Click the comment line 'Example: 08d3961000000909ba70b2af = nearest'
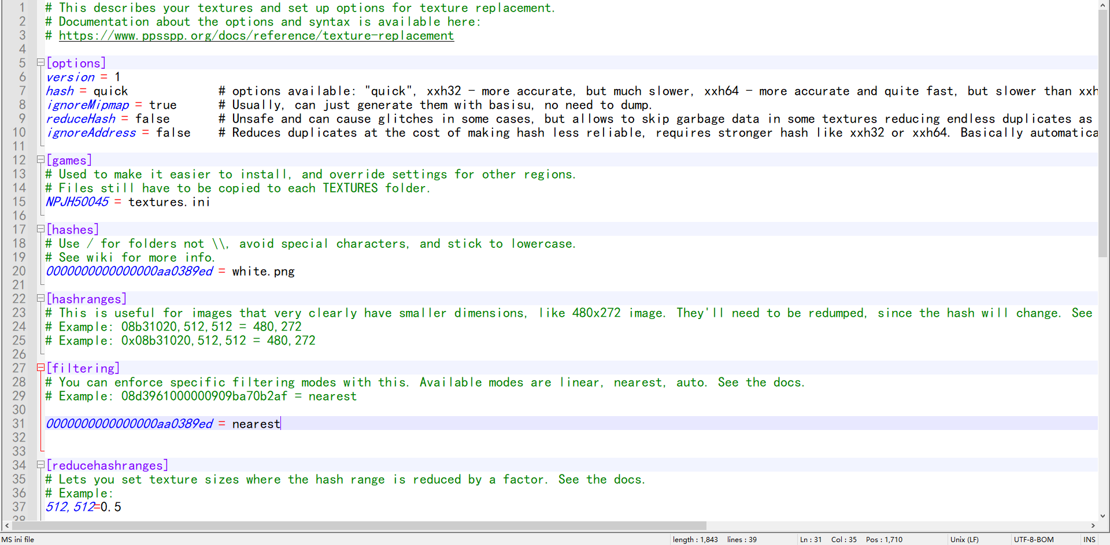The image size is (1110, 545). click(201, 396)
